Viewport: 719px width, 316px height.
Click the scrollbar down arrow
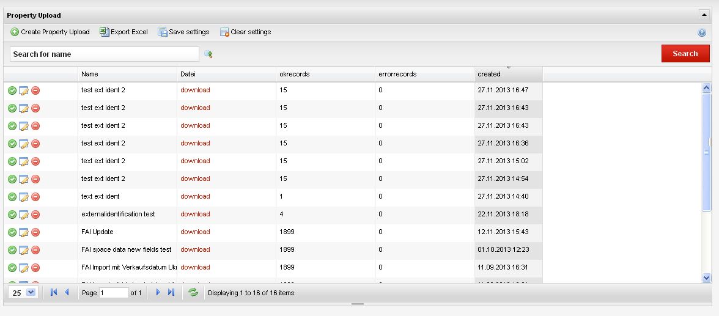tap(706, 277)
